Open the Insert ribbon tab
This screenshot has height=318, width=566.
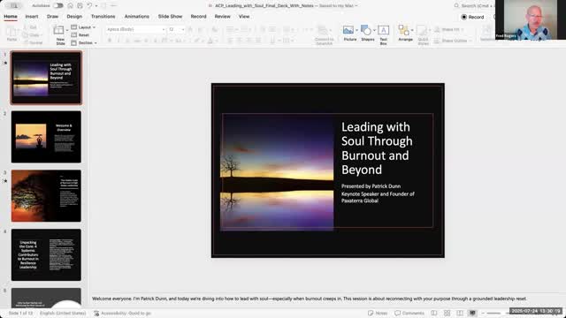click(x=32, y=17)
